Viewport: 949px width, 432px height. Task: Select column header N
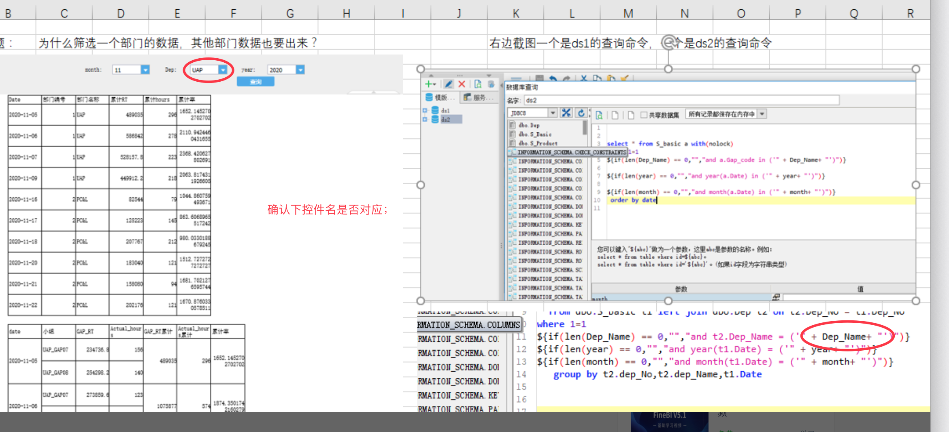(685, 13)
